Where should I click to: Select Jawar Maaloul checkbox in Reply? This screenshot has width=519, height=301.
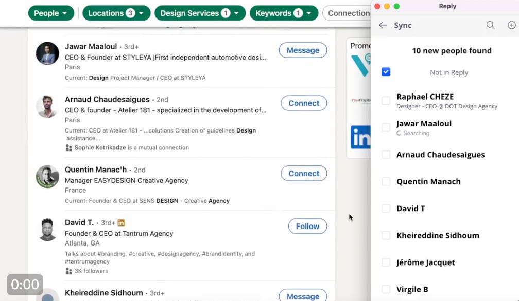(x=386, y=127)
